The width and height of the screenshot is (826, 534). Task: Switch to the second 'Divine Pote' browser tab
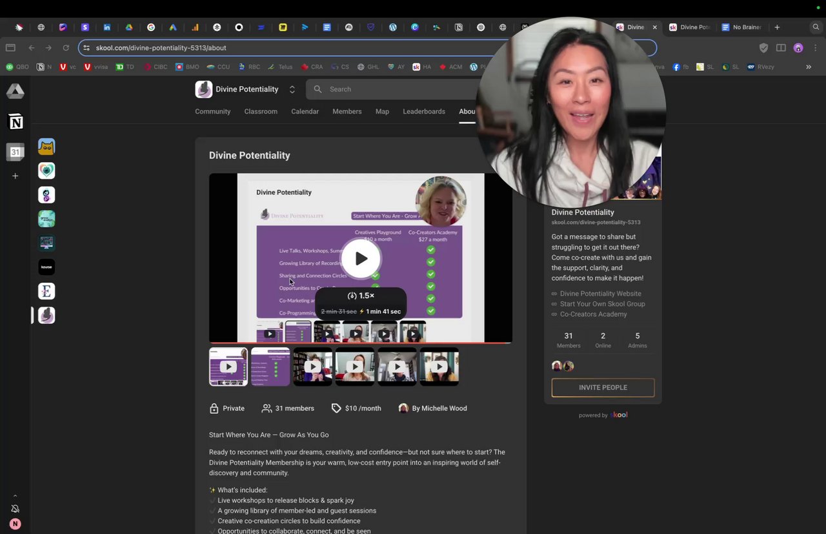690,27
